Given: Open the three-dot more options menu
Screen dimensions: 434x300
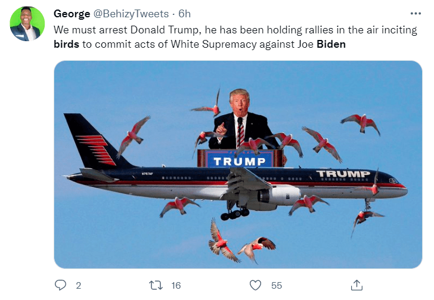Looking at the screenshot, I should (416, 14).
